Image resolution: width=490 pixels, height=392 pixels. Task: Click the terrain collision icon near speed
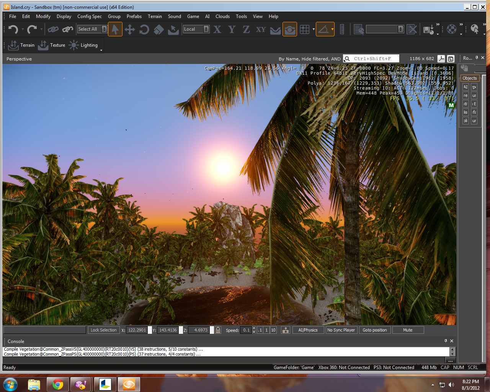tap(286, 330)
